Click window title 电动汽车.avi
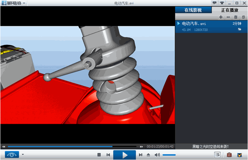 [124, 3]
